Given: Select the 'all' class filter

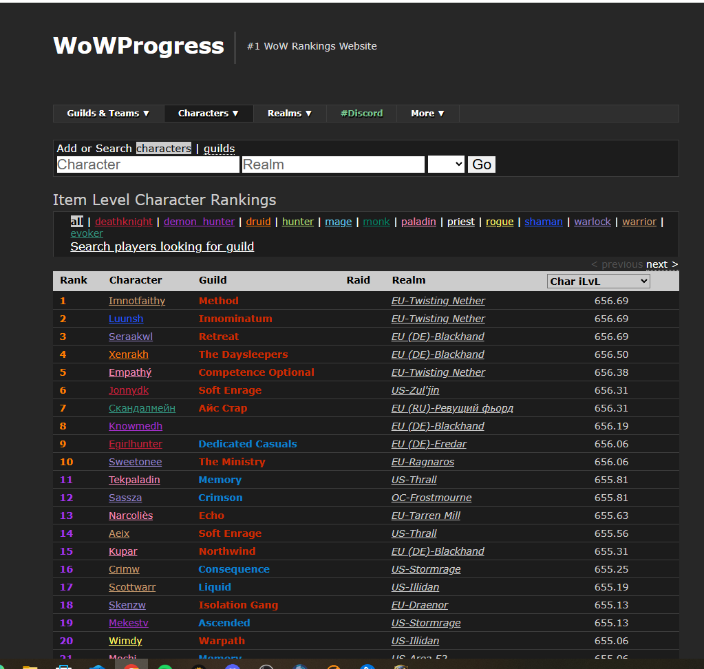Looking at the screenshot, I should 77,222.
